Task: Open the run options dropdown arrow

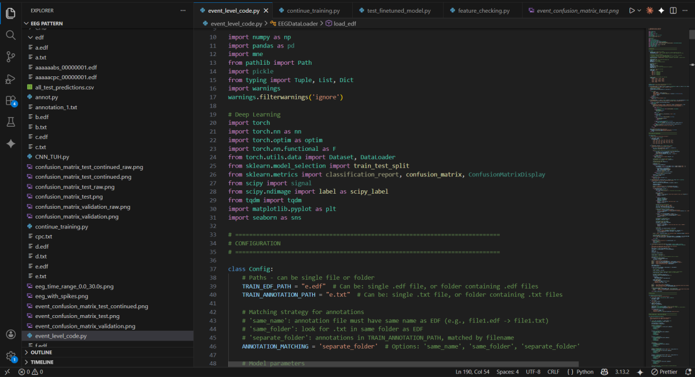Action: click(x=639, y=10)
